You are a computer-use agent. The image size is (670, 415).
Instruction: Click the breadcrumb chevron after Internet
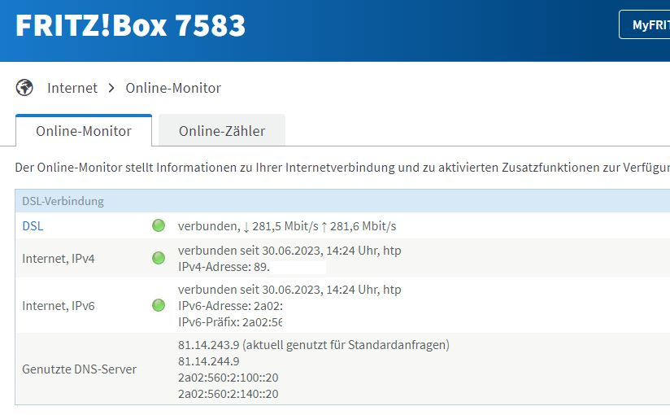point(111,88)
